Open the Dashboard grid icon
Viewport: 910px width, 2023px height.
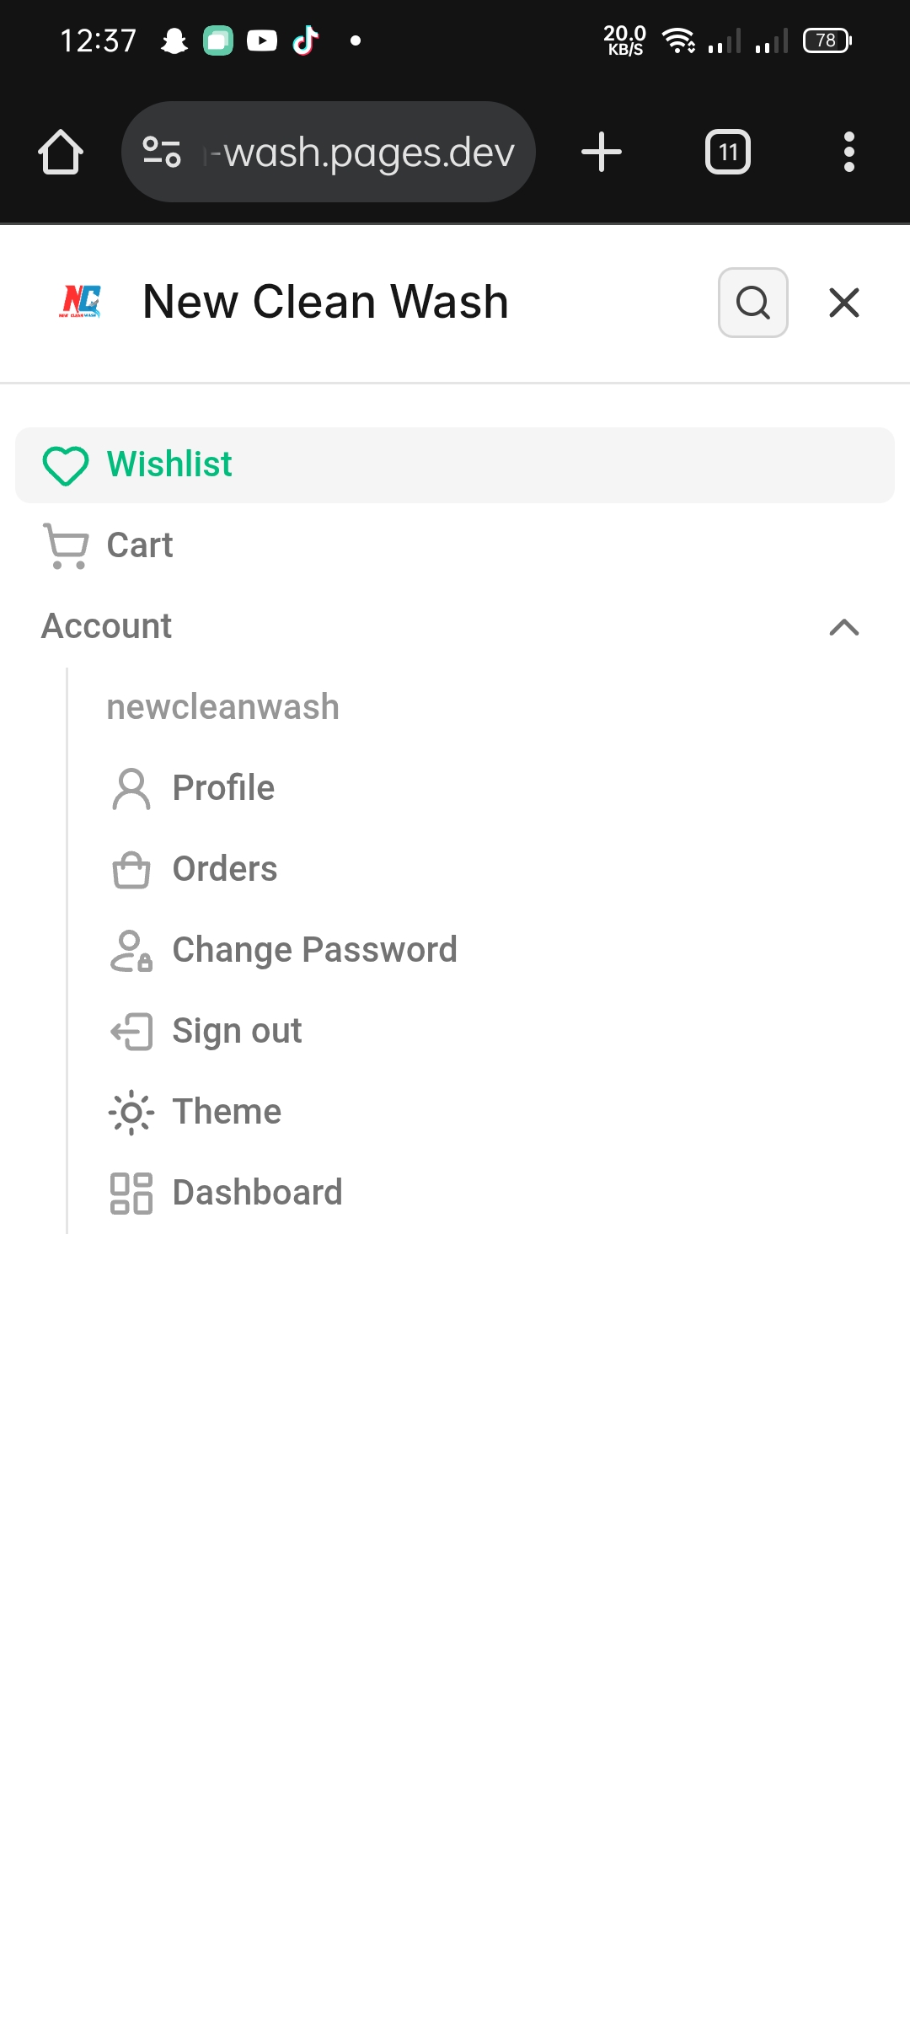pyautogui.click(x=131, y=1194)
